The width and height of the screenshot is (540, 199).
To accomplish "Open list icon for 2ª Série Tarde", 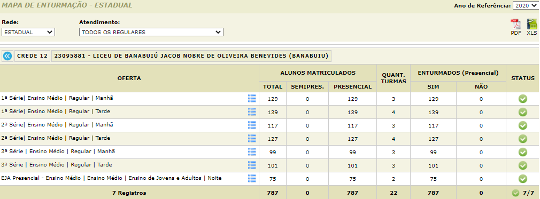I will pos(252,139).
